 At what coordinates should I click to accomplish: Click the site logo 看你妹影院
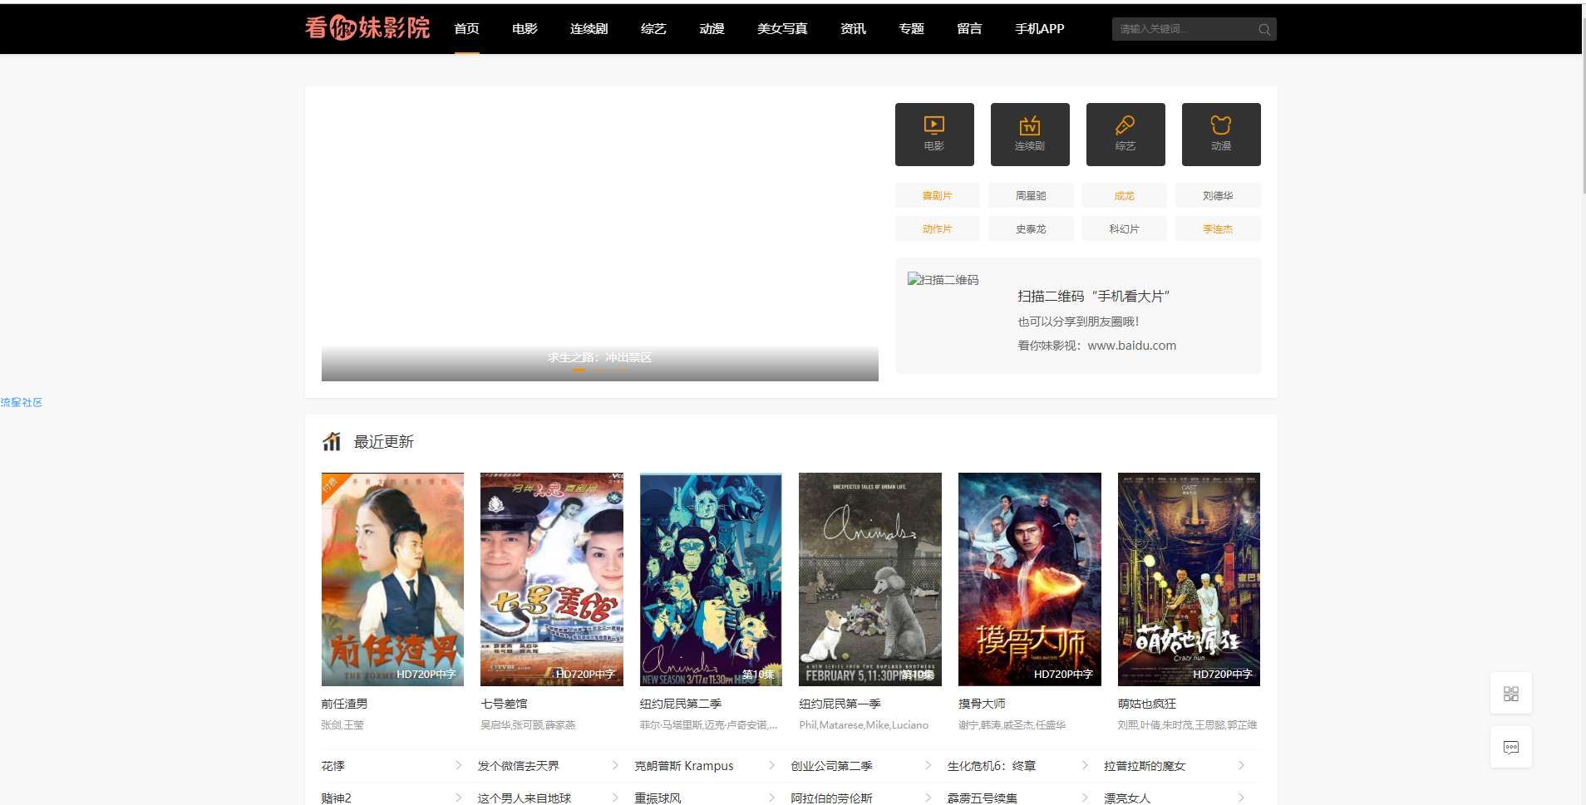(367, 28)
